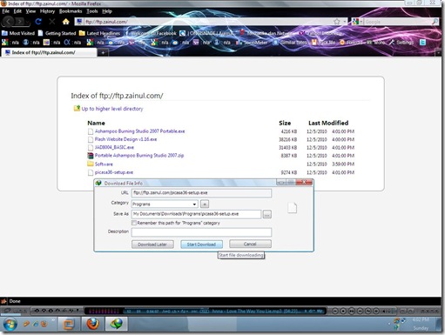
Task: Open the Most Visited bookmarks folder
Action: (18, 33)
